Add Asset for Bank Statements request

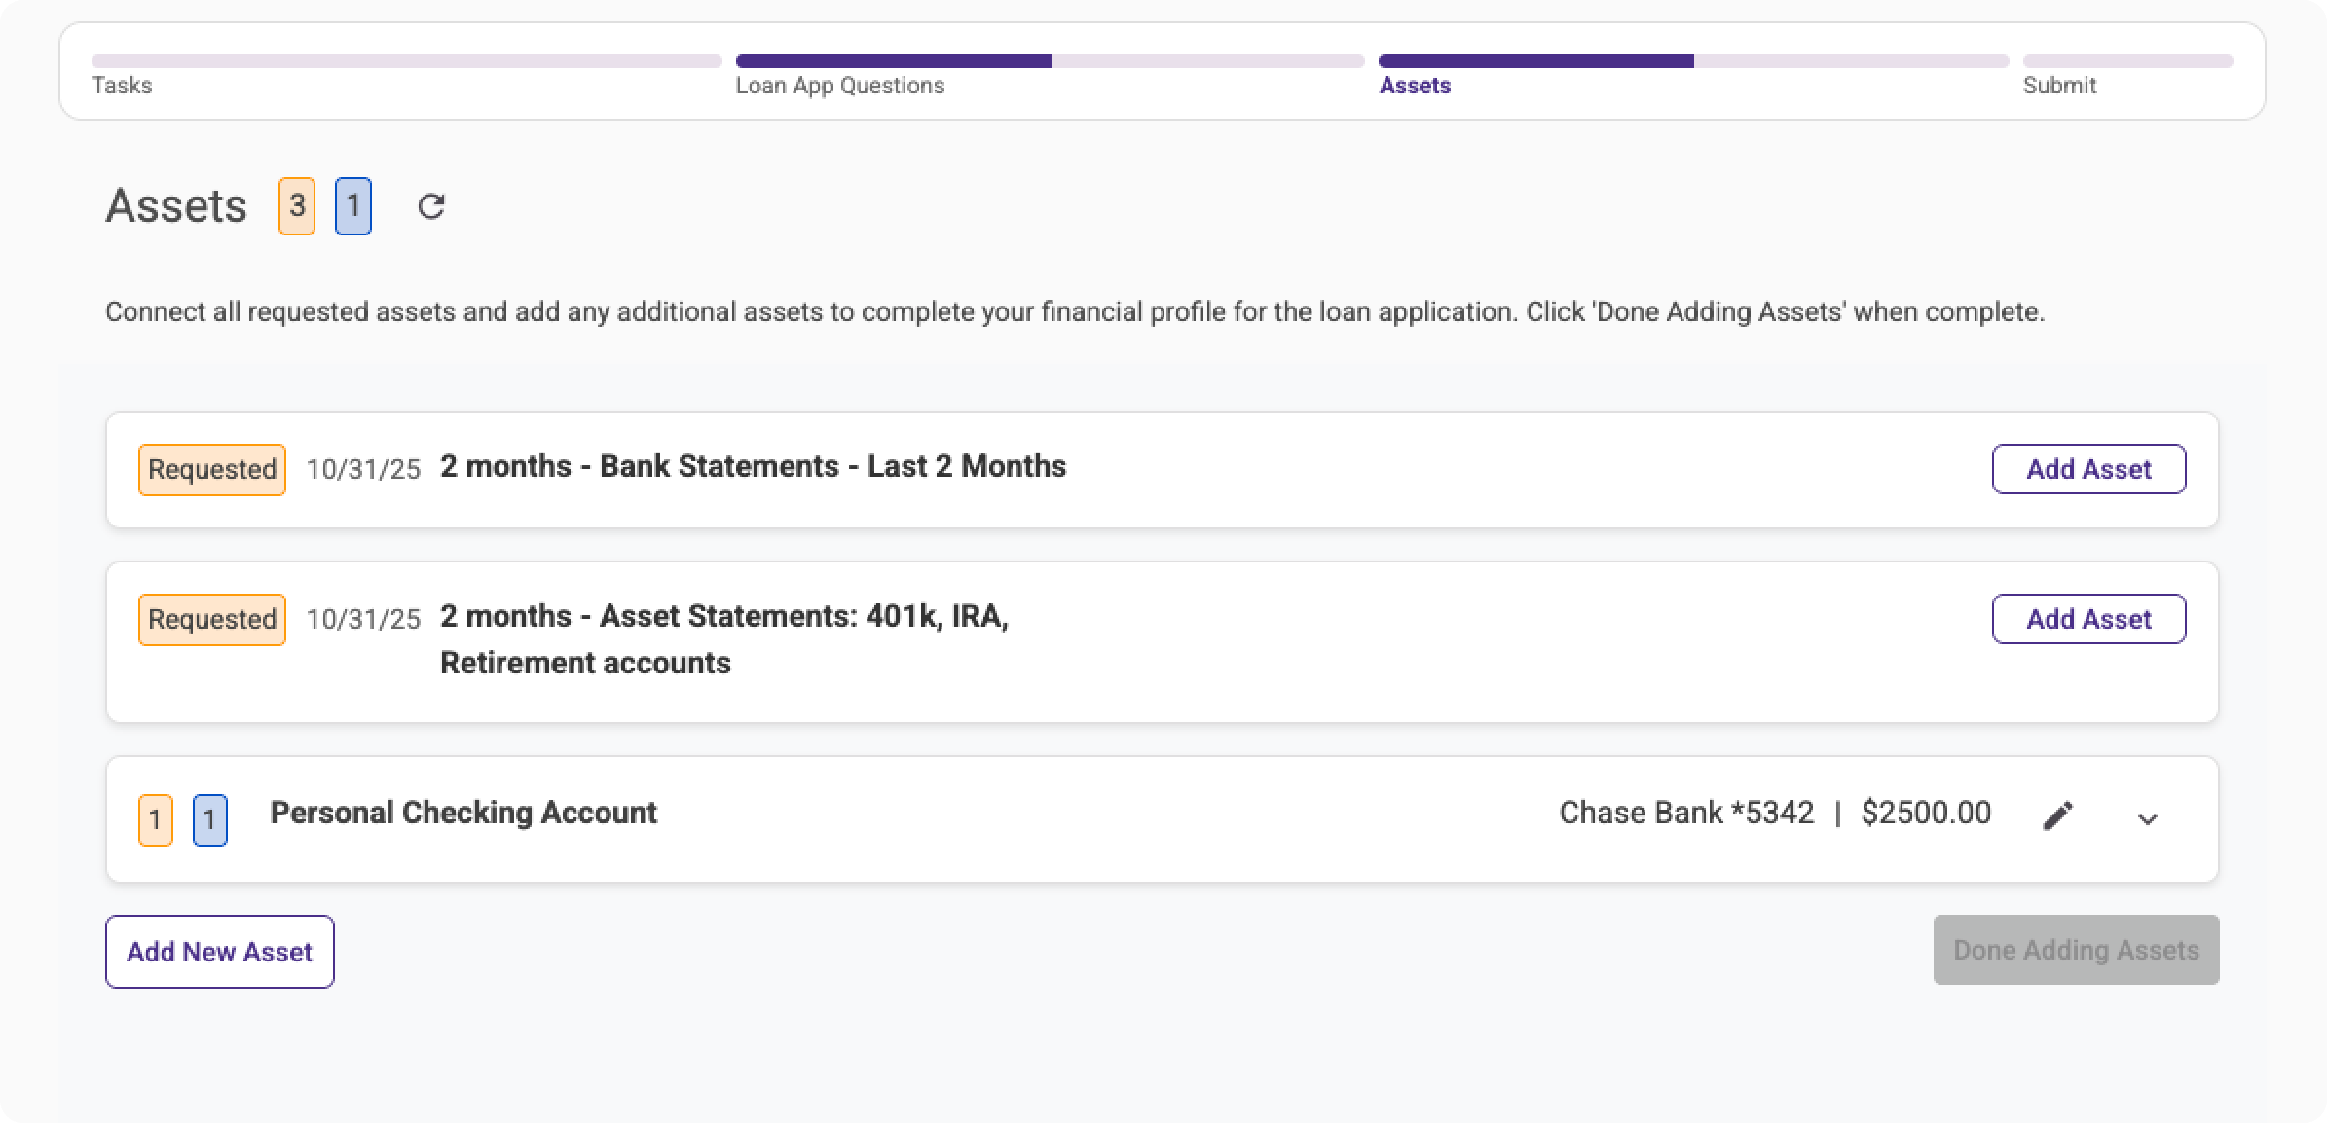coord(2087,470)
